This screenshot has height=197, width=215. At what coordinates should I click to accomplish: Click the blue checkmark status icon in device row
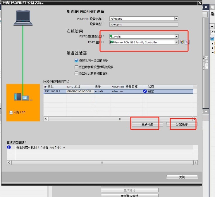coord(145,91)
